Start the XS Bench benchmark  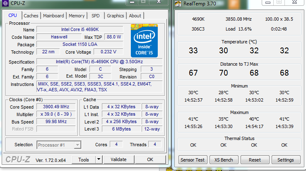(x=224, y=160)
